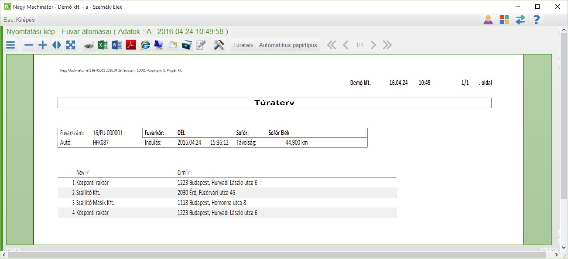568x259 pixels.
Task: Export the report to Excel
Action: click(103, 45)
